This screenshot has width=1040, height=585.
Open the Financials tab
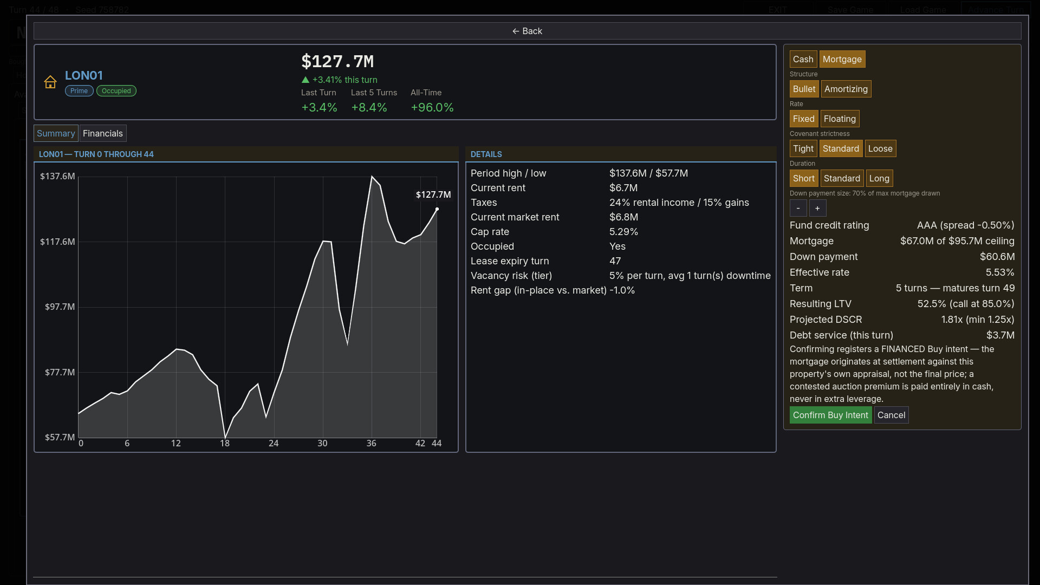[103, 133]
